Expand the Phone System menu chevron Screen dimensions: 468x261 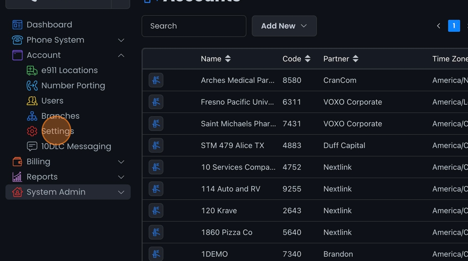click(x=121, y=40)
